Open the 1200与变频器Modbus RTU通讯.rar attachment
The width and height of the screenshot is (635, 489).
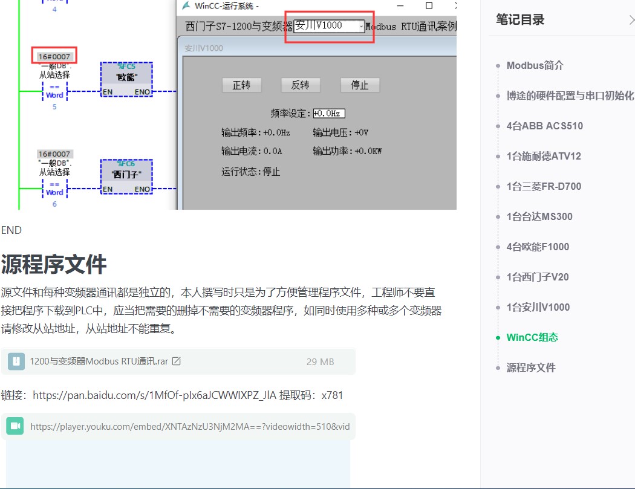click(x=178, y=361)
